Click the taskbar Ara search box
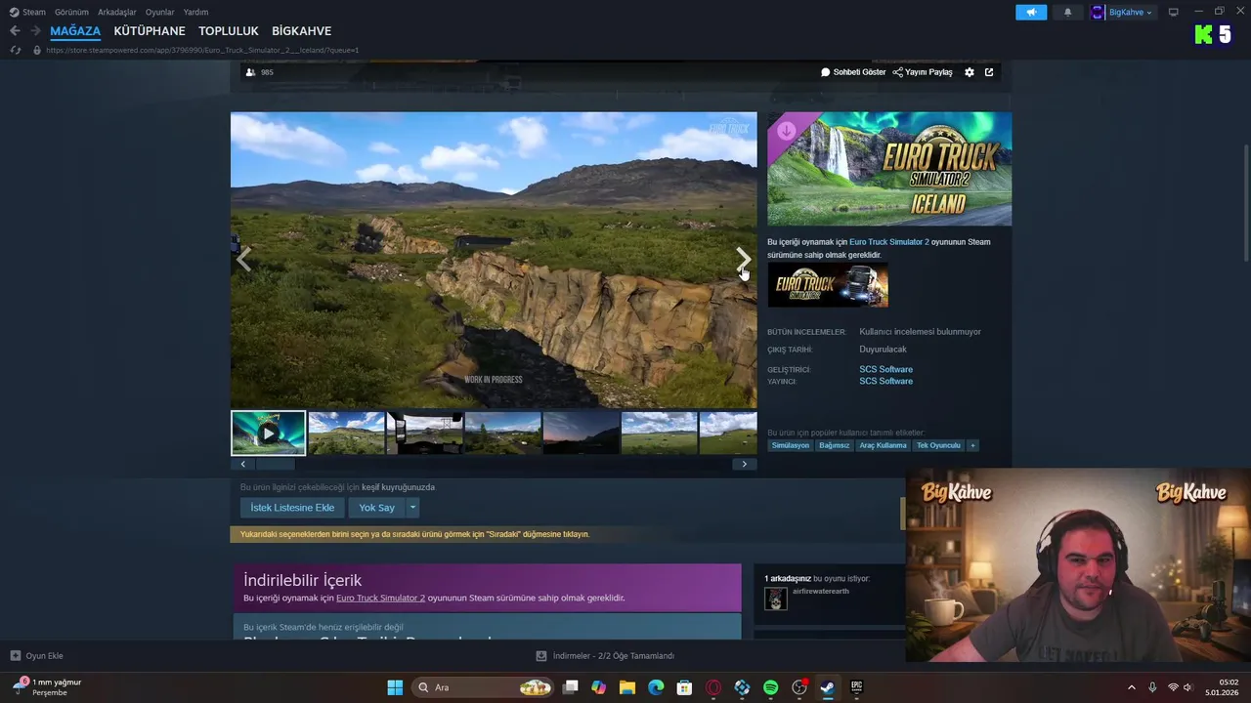Image resolution: width=1251 pixels, height=703 pixels. pyautogui.click(x=483, y=687)
